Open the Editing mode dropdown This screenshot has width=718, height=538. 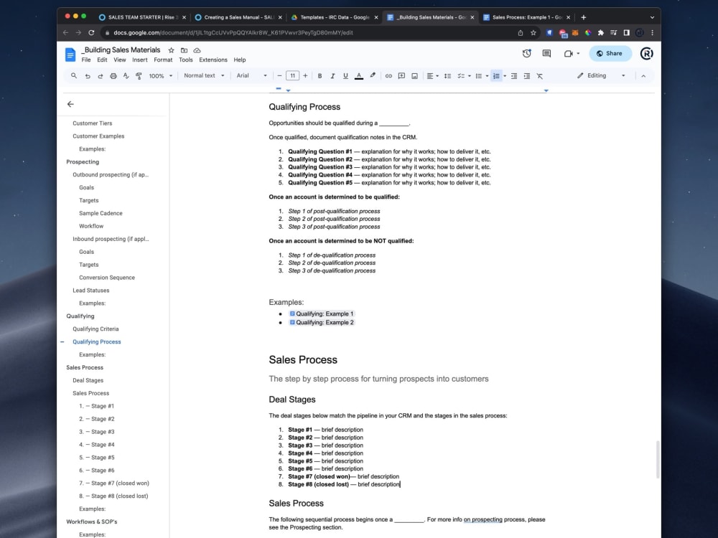point(601,75)
